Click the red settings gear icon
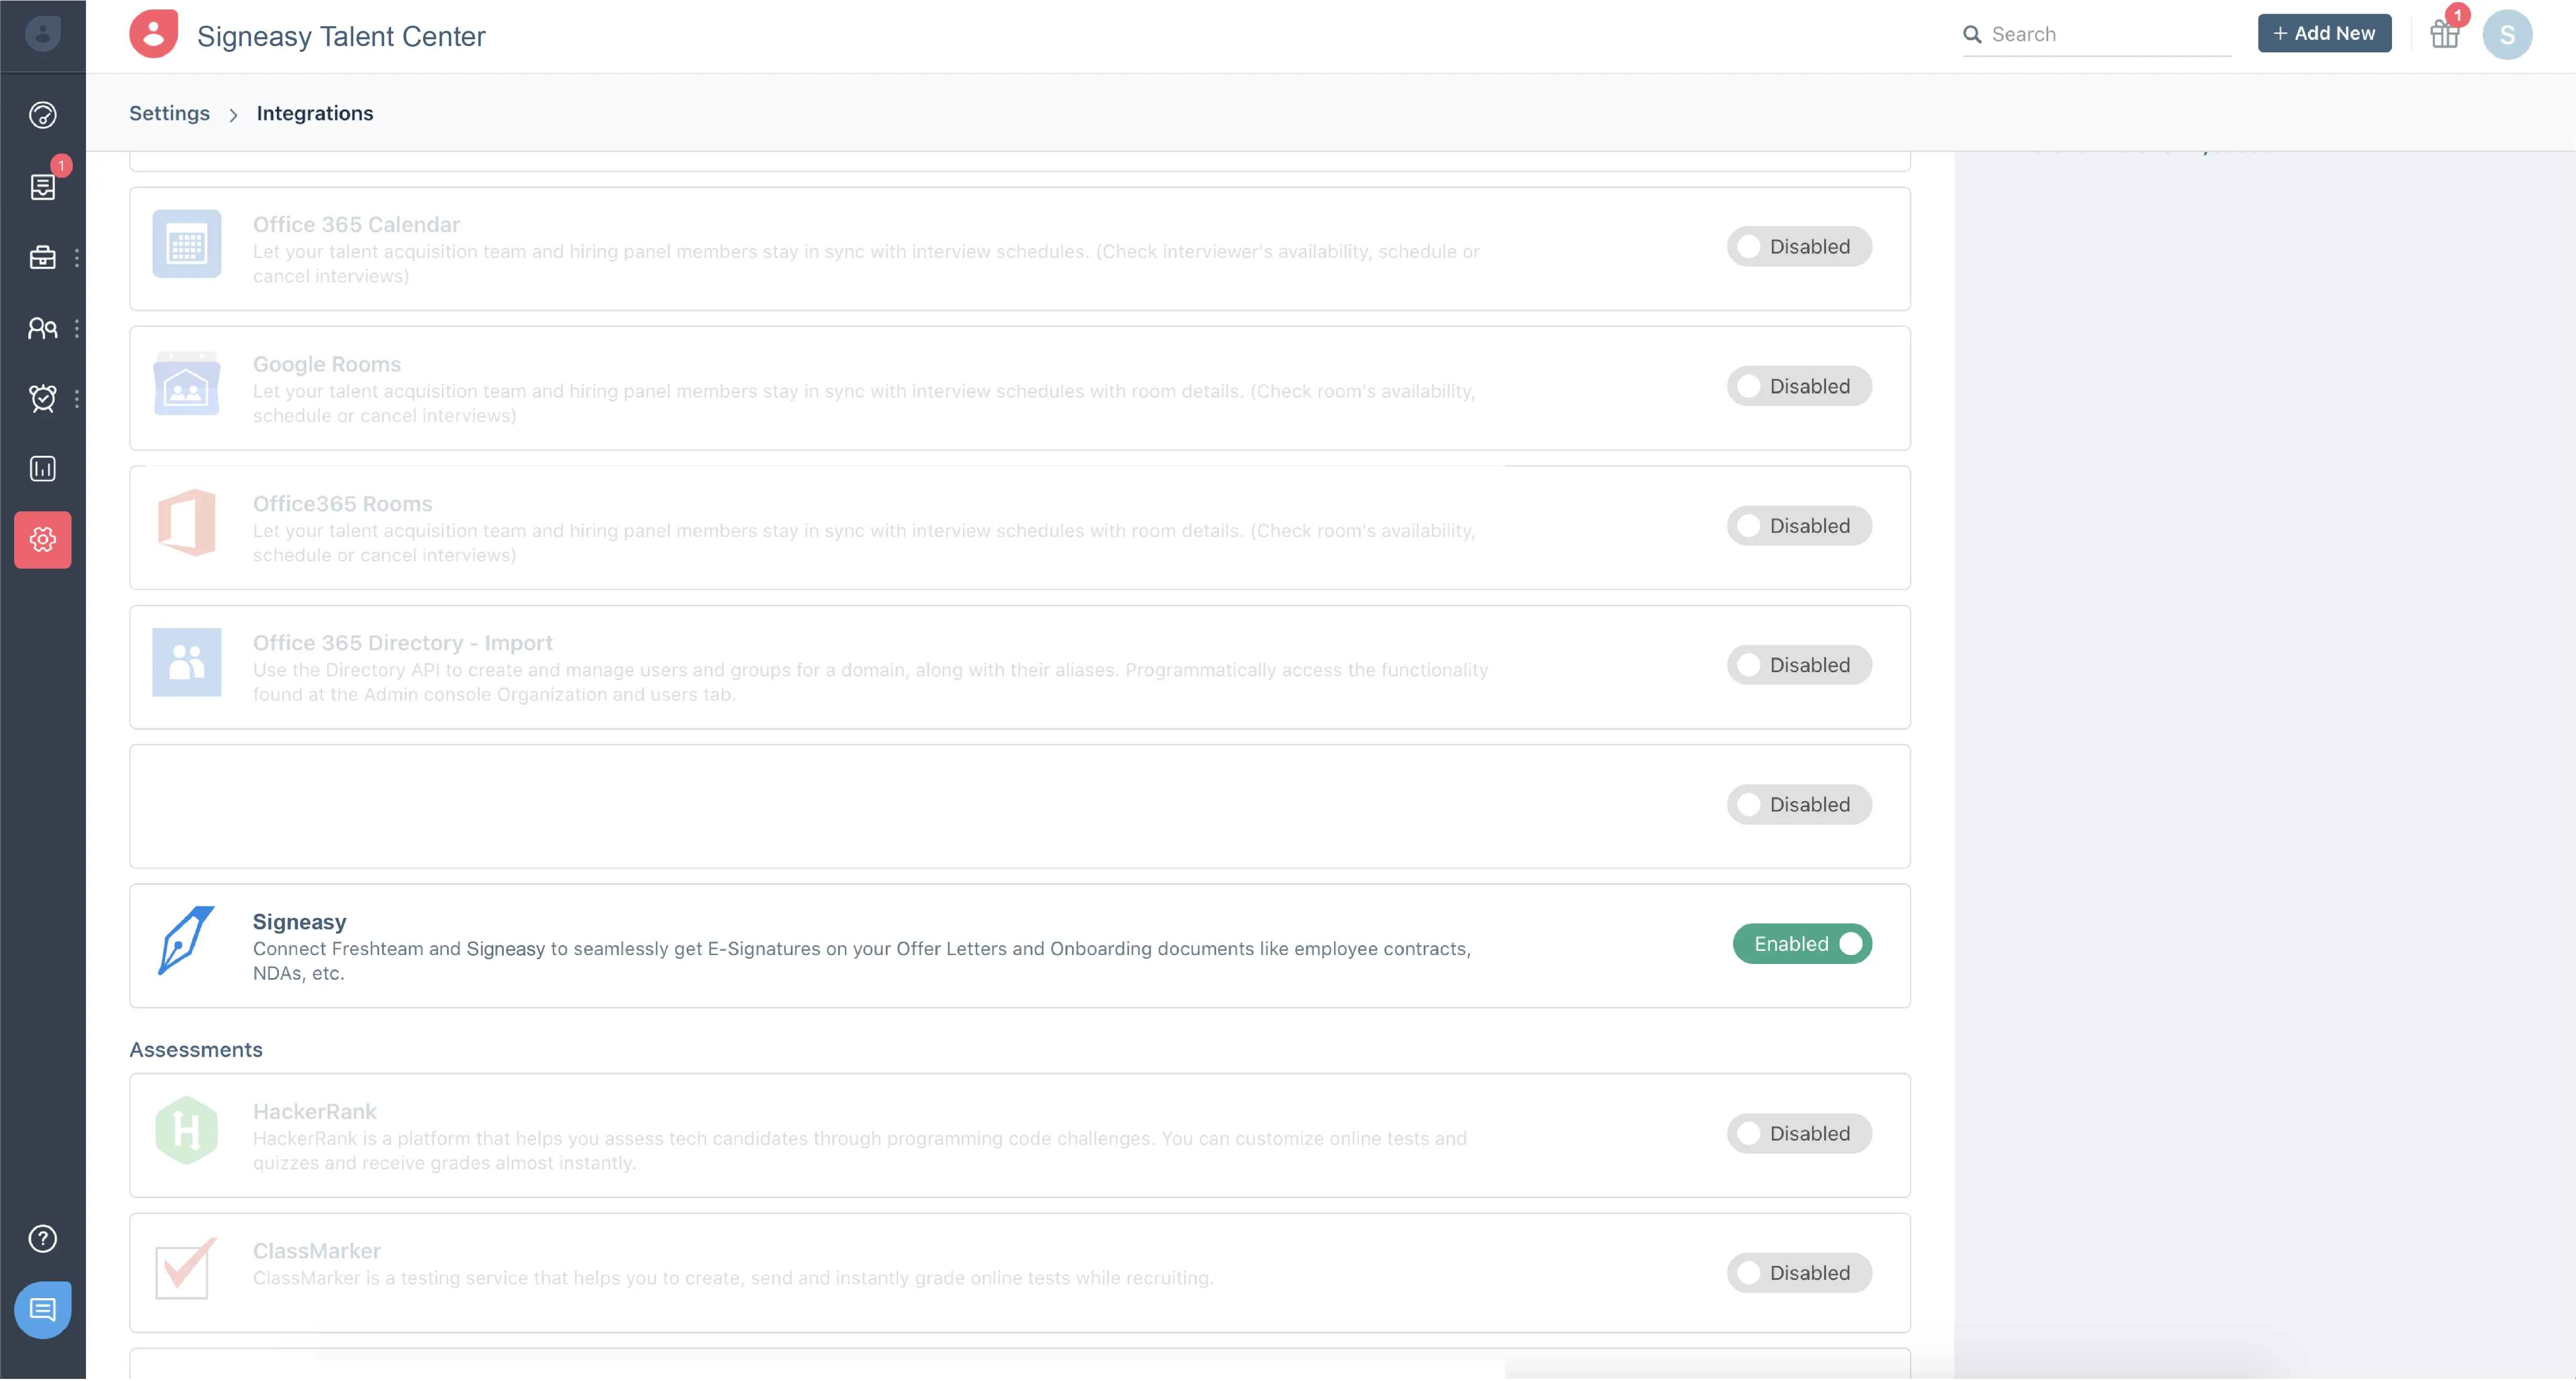This screenshot has width=2576, height=1381. pos(42,541)
